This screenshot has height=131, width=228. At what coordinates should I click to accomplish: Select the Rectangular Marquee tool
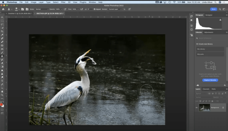[x=2, y=21]
